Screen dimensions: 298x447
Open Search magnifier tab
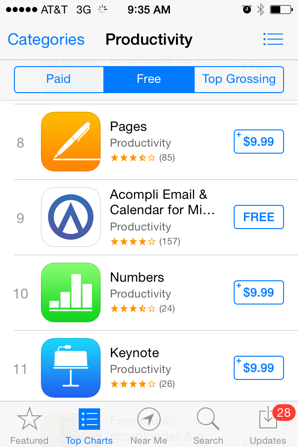(x=208, y=426)
